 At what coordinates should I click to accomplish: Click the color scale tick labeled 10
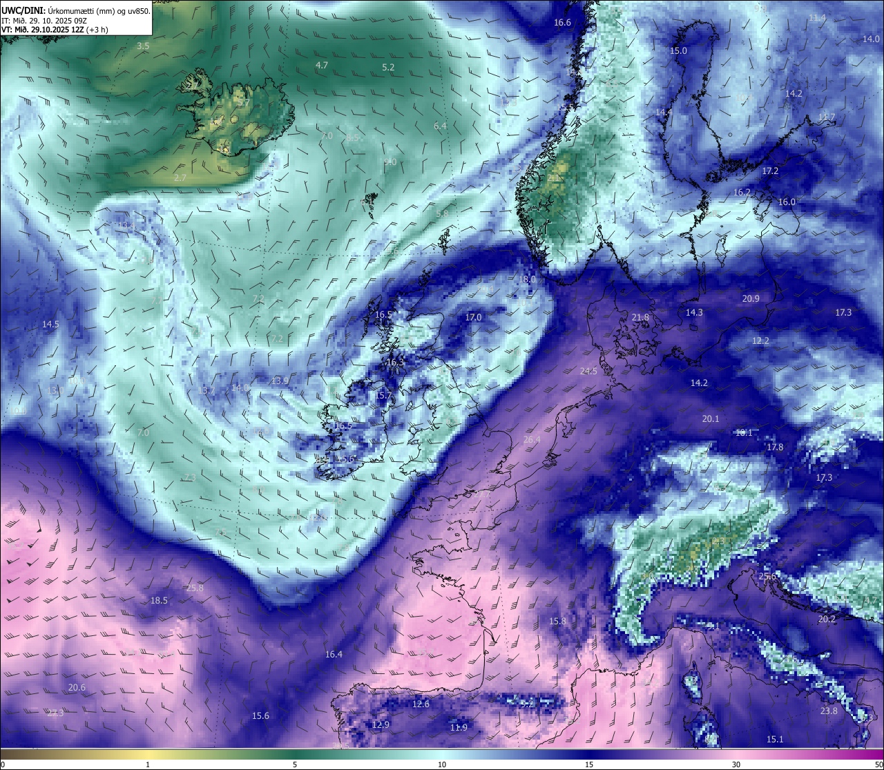442,764
